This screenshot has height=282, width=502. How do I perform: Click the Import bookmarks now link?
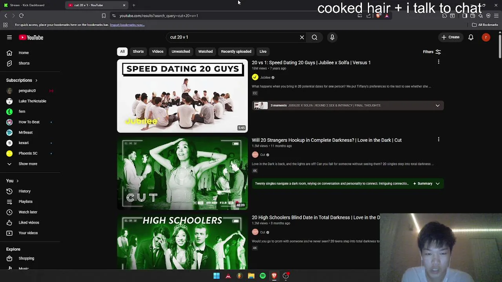(x=127, y=25)
